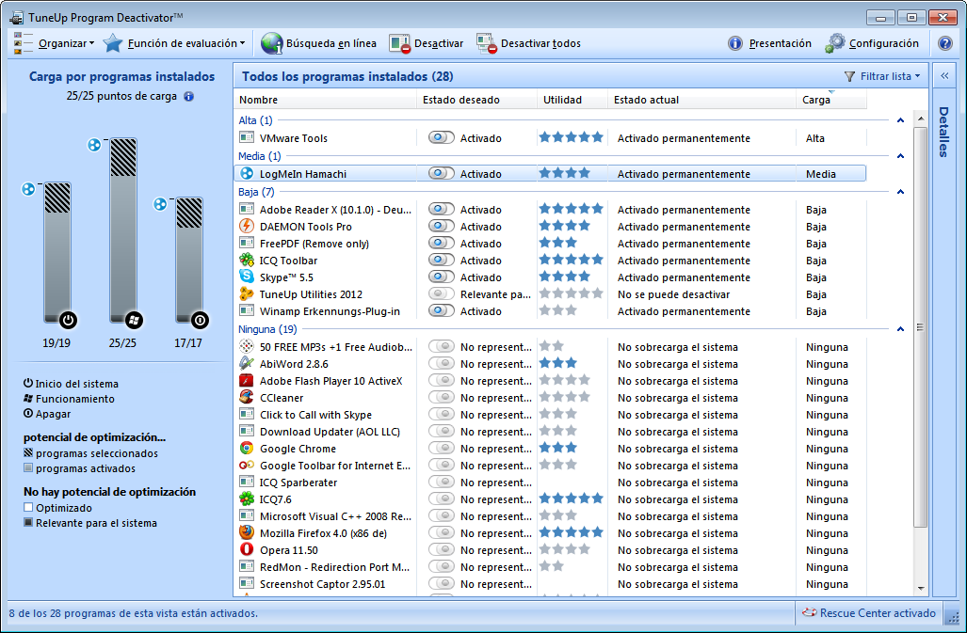Sort by Utilidad column header
This screenshot has width=967, height=633.
[572, 100]
